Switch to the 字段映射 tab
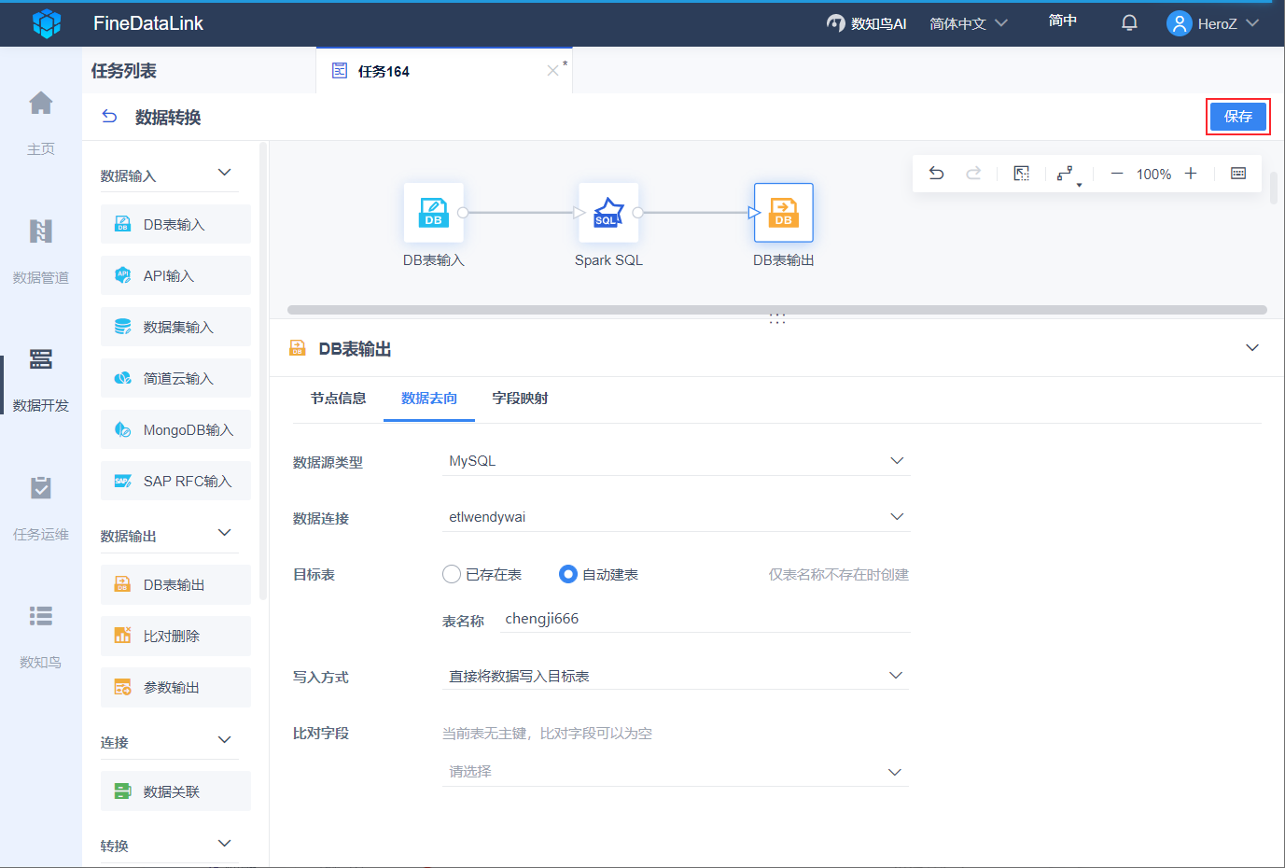 (520, 399)
